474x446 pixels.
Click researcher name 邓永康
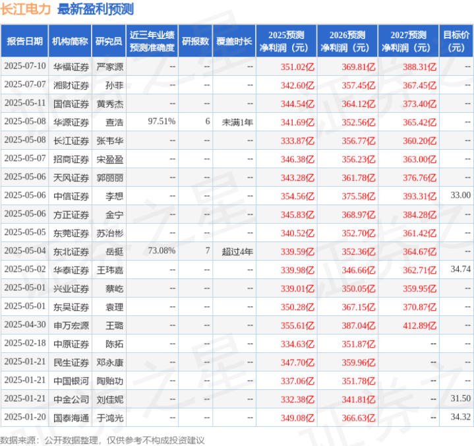(110, 362)
